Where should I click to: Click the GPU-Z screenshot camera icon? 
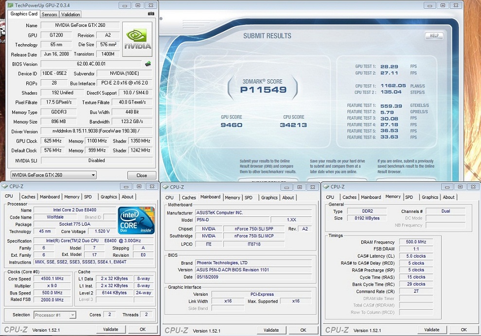coord(151,14)
